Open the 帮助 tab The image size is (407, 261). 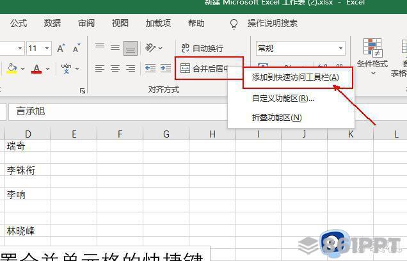coord(196,23)
